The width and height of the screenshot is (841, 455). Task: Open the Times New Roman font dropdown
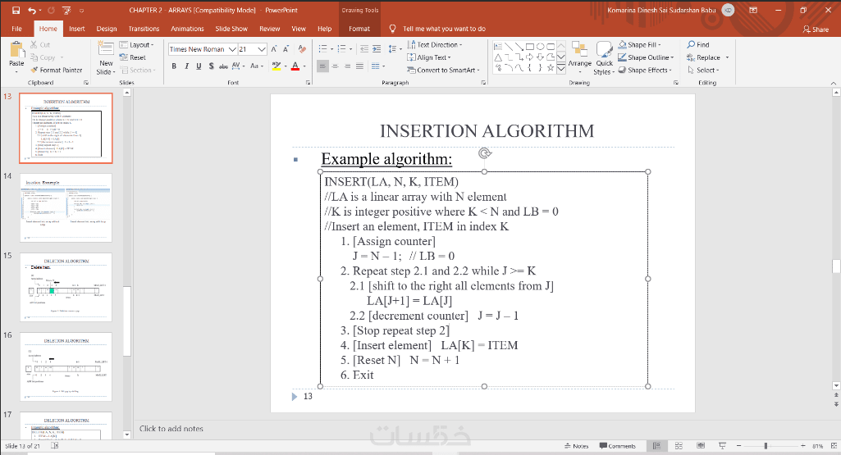click(232, 49)
